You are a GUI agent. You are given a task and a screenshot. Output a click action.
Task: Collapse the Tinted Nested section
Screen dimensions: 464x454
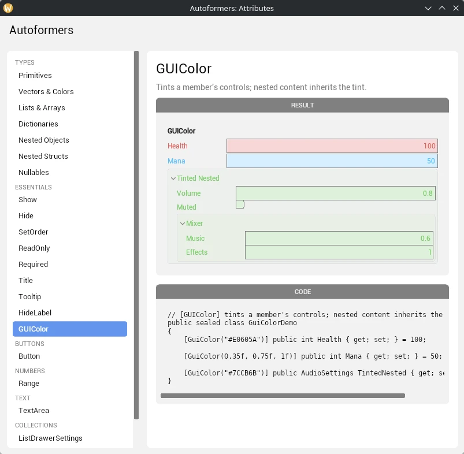pos(173,178)
